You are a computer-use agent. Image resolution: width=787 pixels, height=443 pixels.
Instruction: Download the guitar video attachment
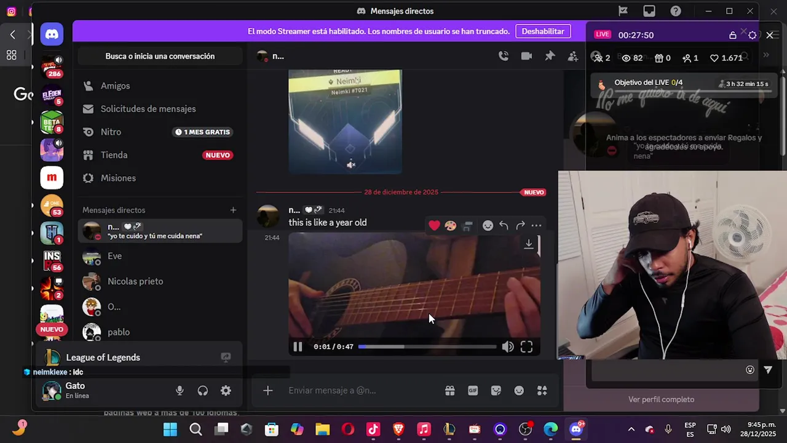pos(528,244)
